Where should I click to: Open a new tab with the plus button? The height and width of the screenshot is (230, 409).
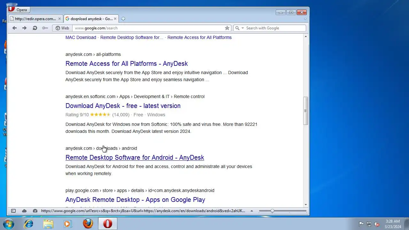click(123, 19)
